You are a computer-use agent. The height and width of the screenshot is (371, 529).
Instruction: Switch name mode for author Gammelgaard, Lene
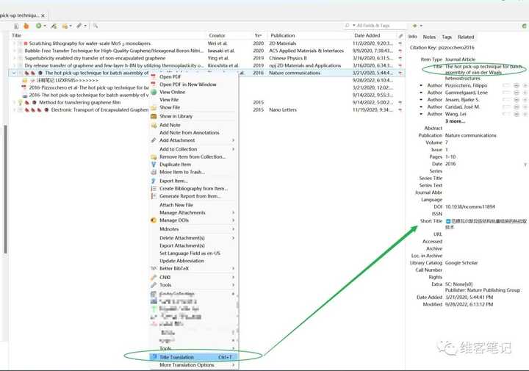(x=507, y=93)
